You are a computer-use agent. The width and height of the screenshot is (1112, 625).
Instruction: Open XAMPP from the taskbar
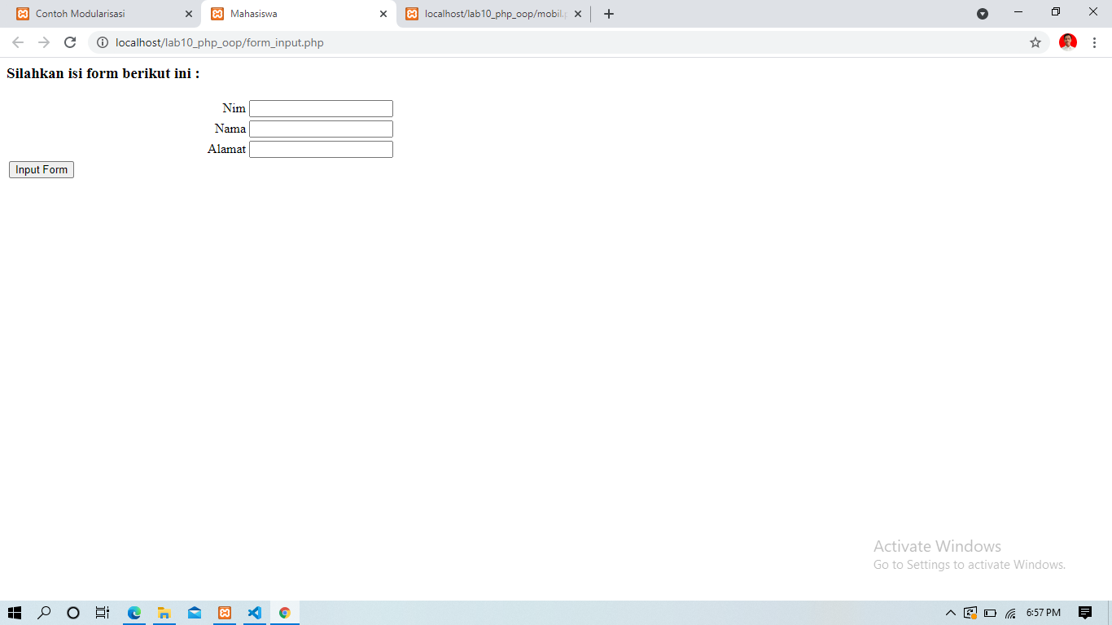[x=225, y=613]
